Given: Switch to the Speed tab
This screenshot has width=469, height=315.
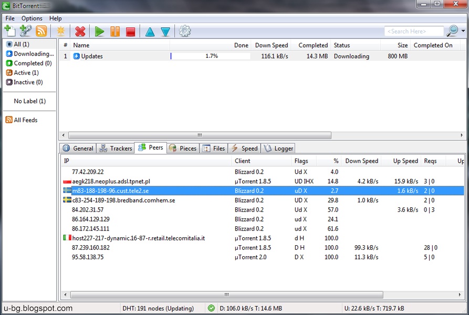Looking at the screenshot, I should pyautogui.click(x=244, y=148).
